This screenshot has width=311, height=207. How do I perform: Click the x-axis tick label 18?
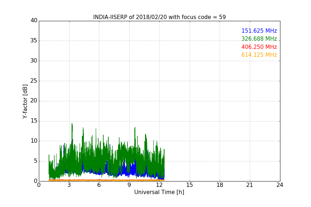coord(220,185)
